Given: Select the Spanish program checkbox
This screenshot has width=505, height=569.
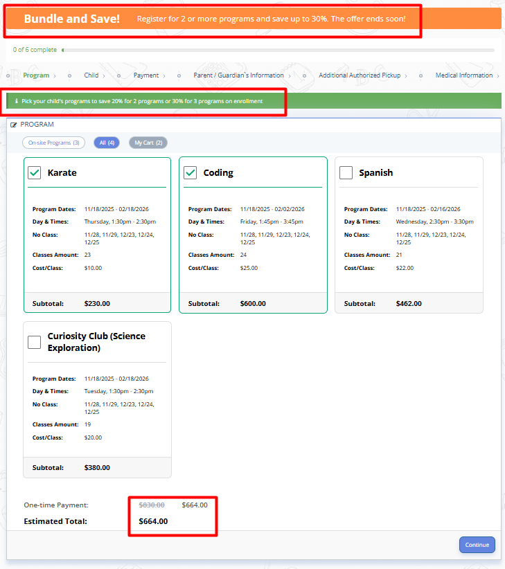Looking at the screenshot, I should (x=346, y=173).
